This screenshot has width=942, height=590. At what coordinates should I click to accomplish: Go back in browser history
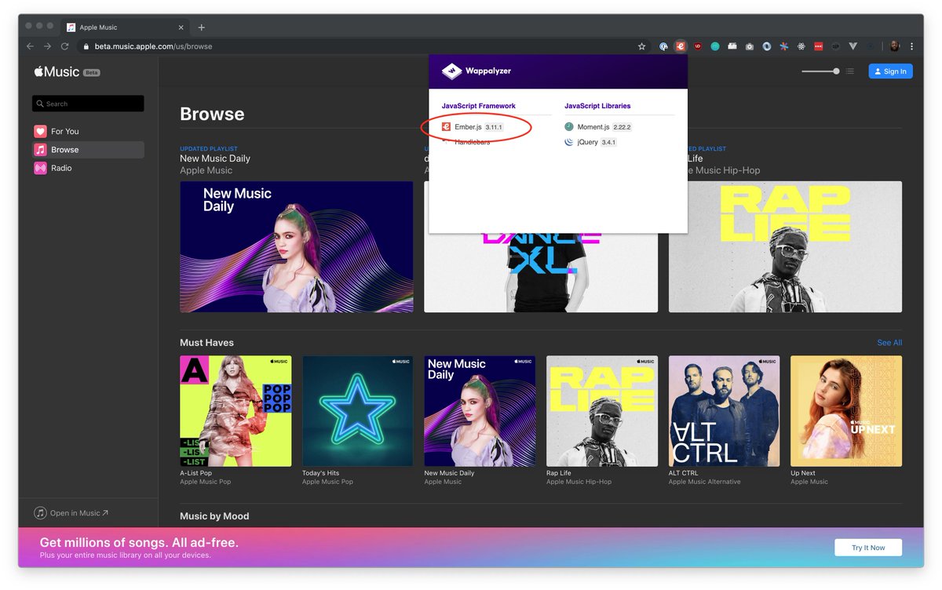30,46
